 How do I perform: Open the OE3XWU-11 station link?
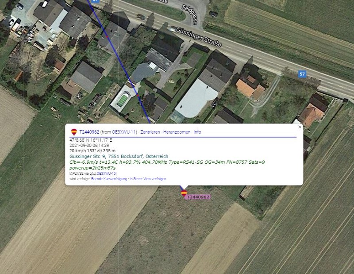tap(124, 132)
